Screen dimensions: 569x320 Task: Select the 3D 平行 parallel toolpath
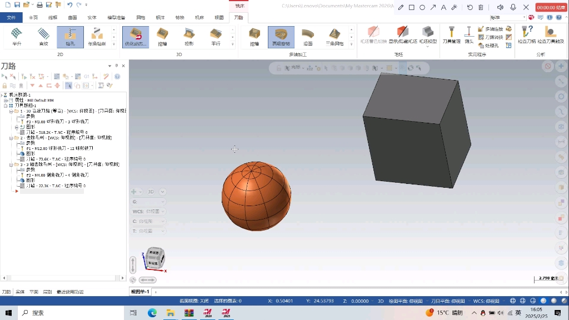(x=216, y=37)
